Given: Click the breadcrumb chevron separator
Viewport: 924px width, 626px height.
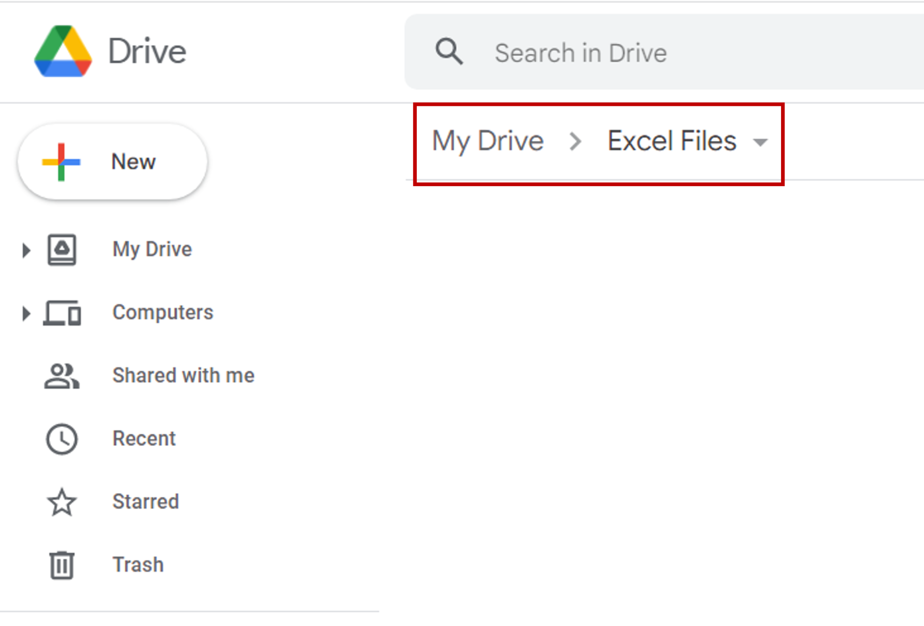Looking at the screenshot, I should pos(575,142).
